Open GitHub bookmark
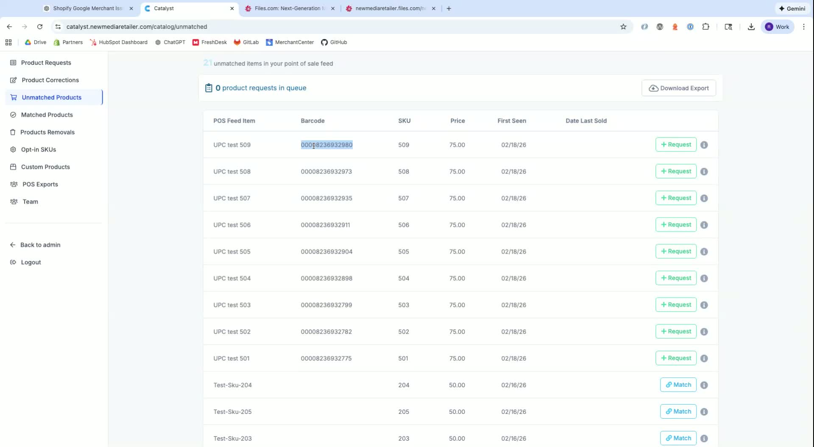 (x=334, y=42)
